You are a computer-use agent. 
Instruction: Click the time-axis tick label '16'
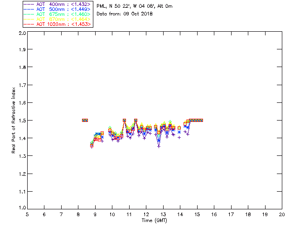tap(214, 214)
